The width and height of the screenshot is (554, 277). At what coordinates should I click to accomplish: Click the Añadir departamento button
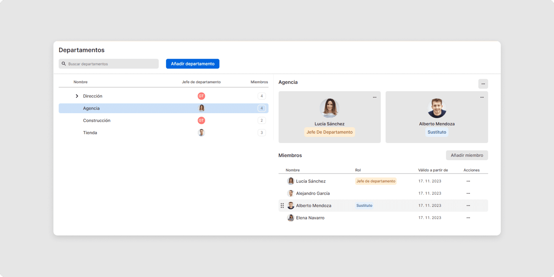(192, 64)
